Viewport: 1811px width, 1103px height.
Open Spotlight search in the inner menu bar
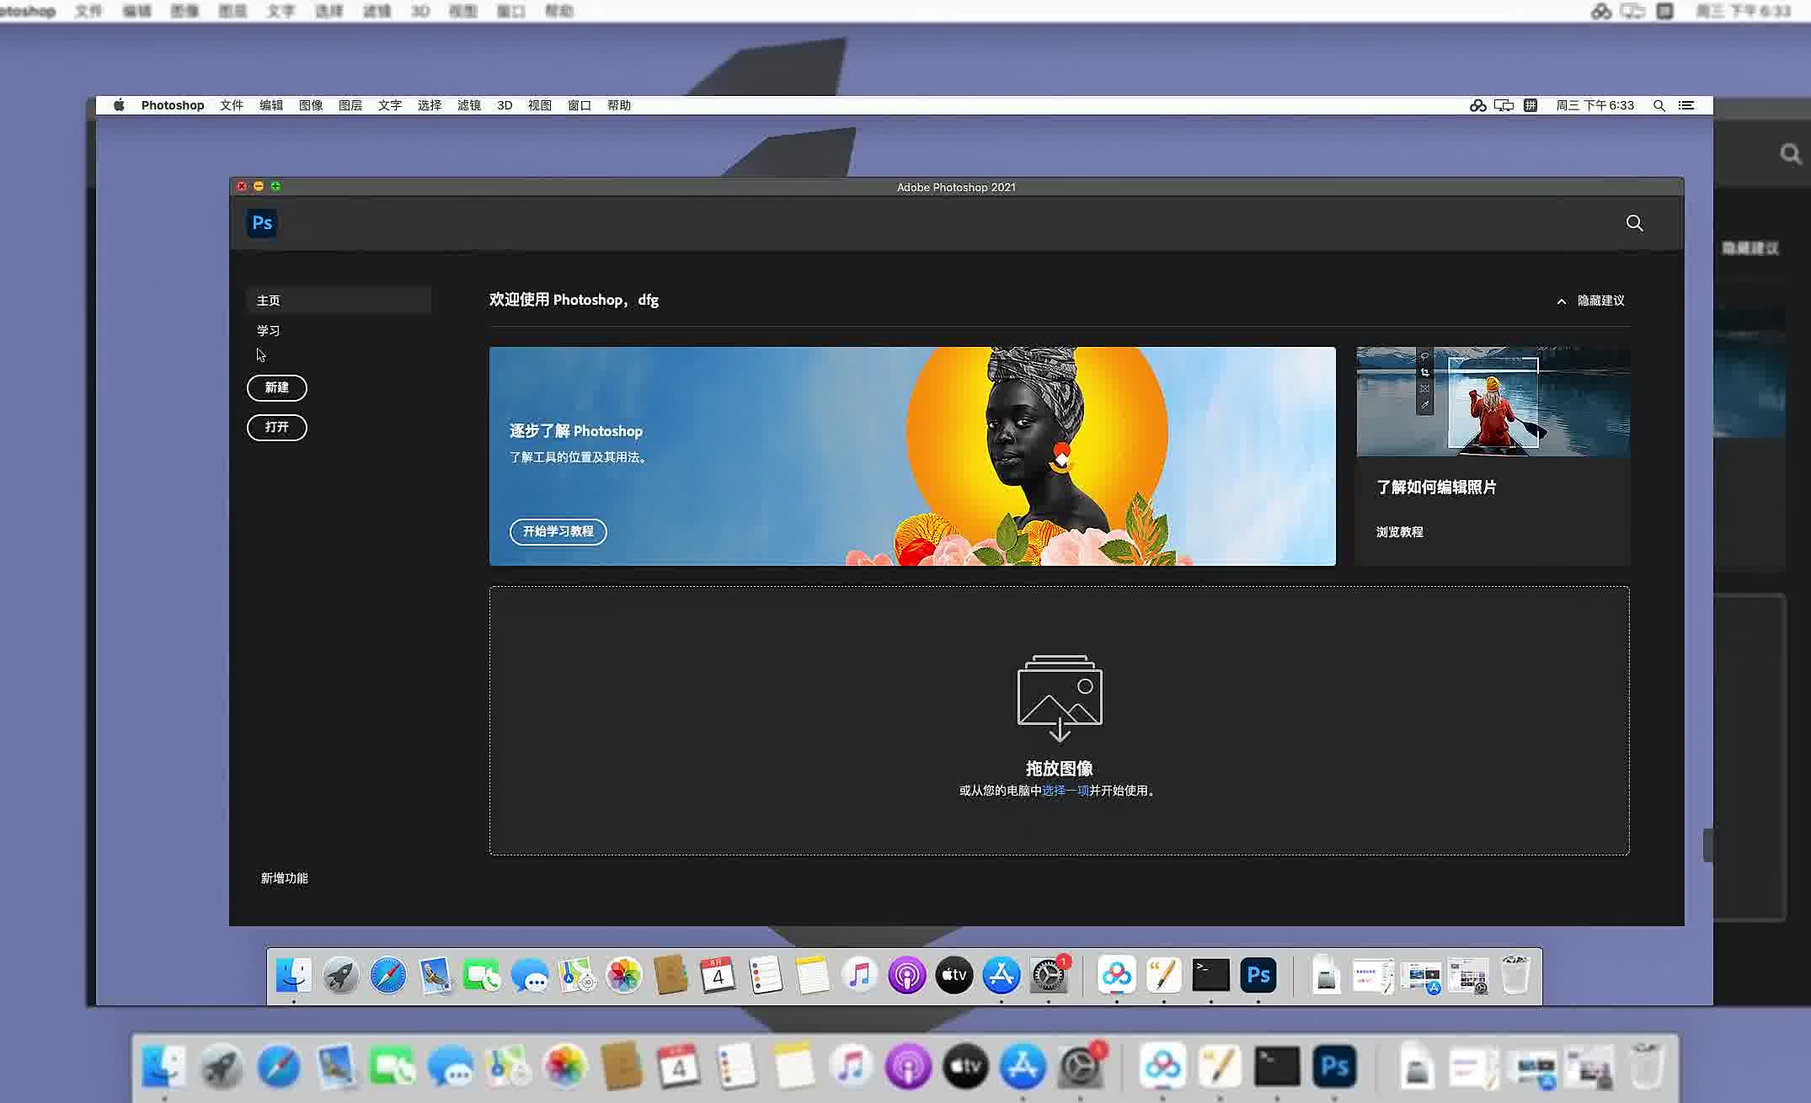pyautogui.click(x=1659, y=105)
